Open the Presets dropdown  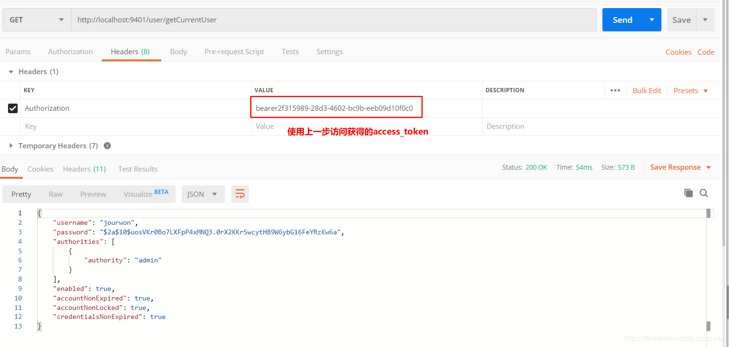point(690,90)
